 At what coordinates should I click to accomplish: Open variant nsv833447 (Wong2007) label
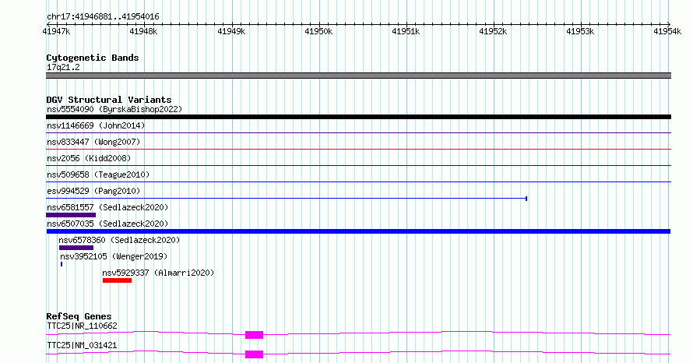coord(93,142)
